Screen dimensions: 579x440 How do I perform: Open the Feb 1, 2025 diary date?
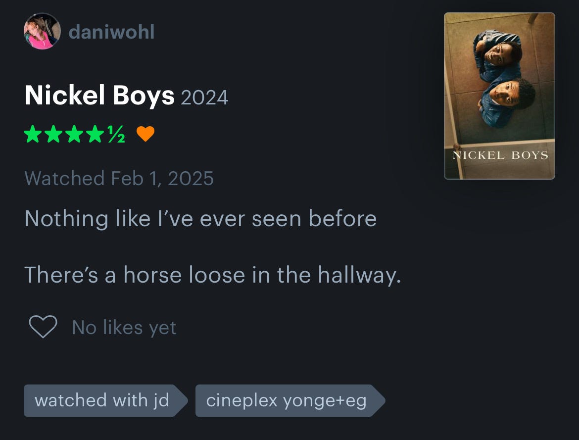coord(162,179)
